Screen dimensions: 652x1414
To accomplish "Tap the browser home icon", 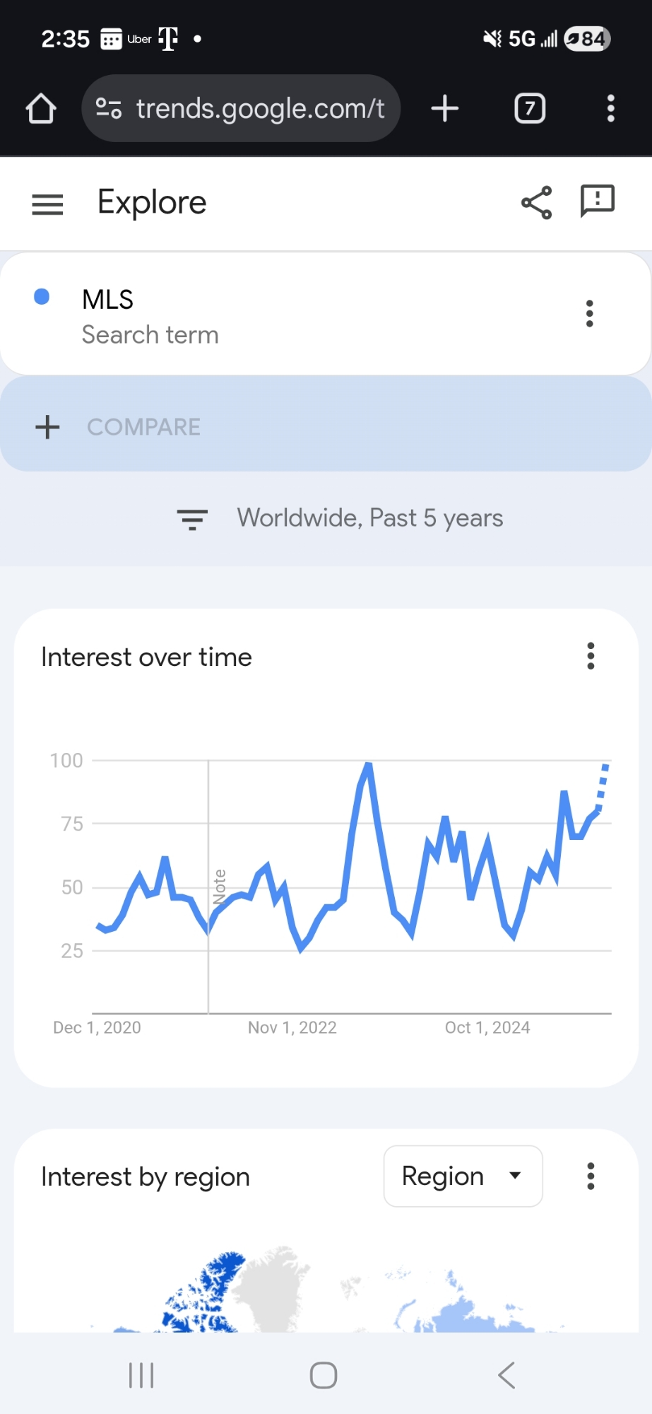I will [x=41, y=109].
